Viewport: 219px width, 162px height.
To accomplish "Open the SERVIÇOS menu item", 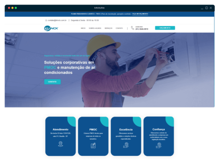I will [109, 28].
